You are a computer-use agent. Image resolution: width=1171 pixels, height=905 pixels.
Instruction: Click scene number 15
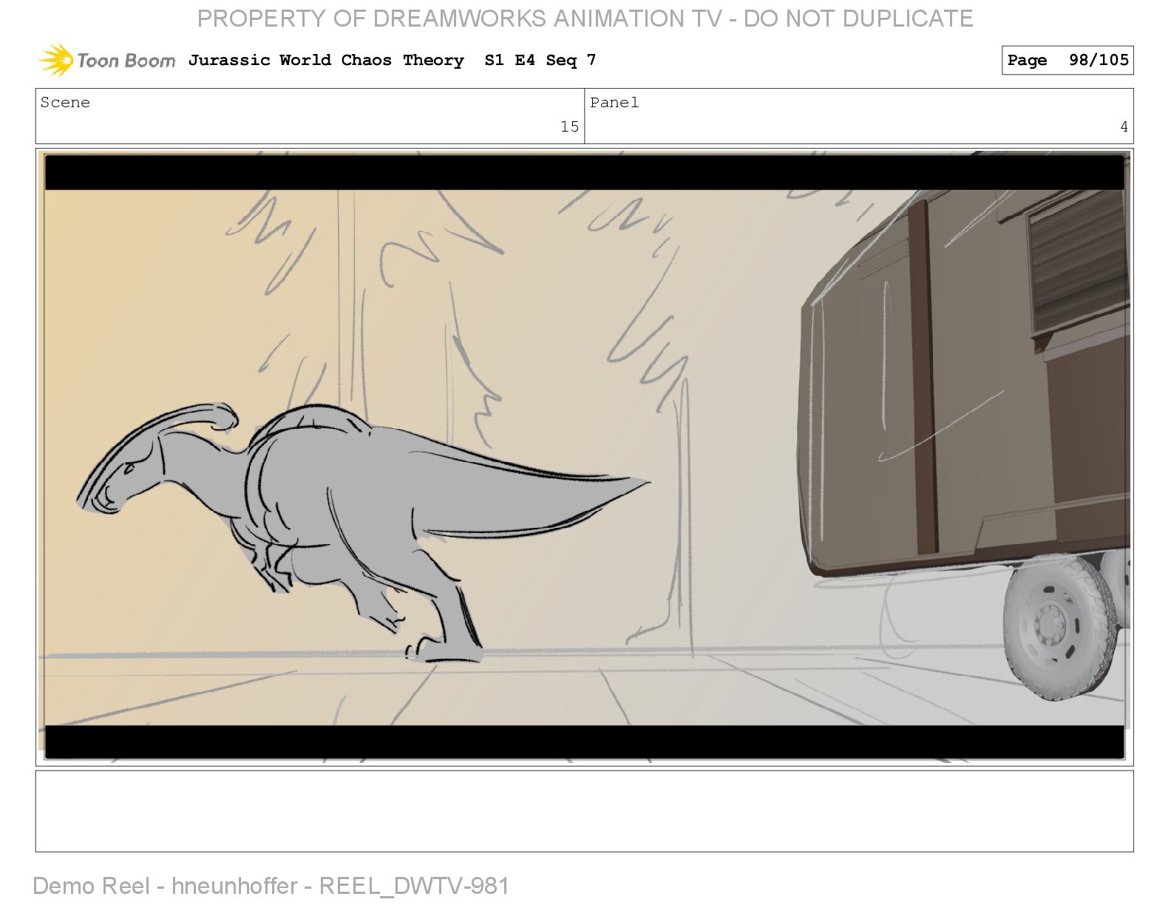pyautogui.click(x=569, y=126)
